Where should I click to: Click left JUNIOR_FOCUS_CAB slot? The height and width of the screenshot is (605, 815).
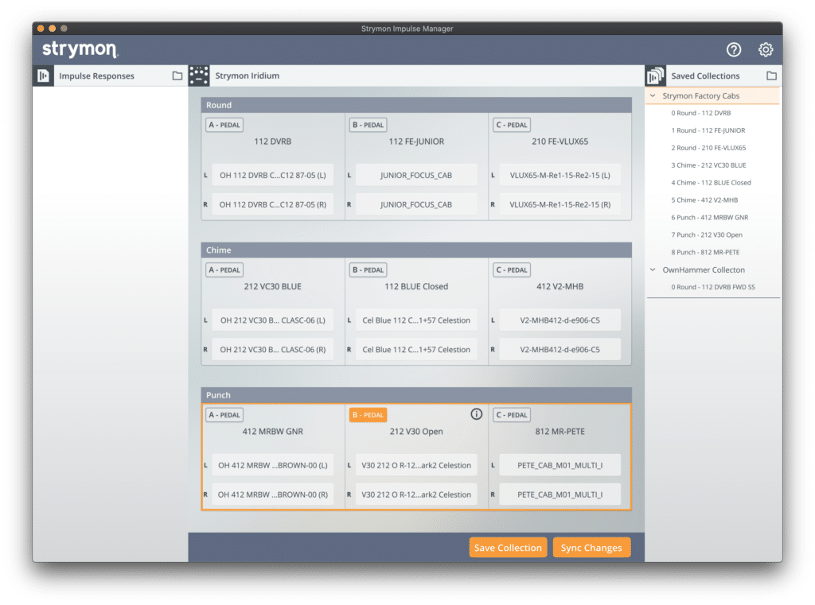[x=416, y=175]
